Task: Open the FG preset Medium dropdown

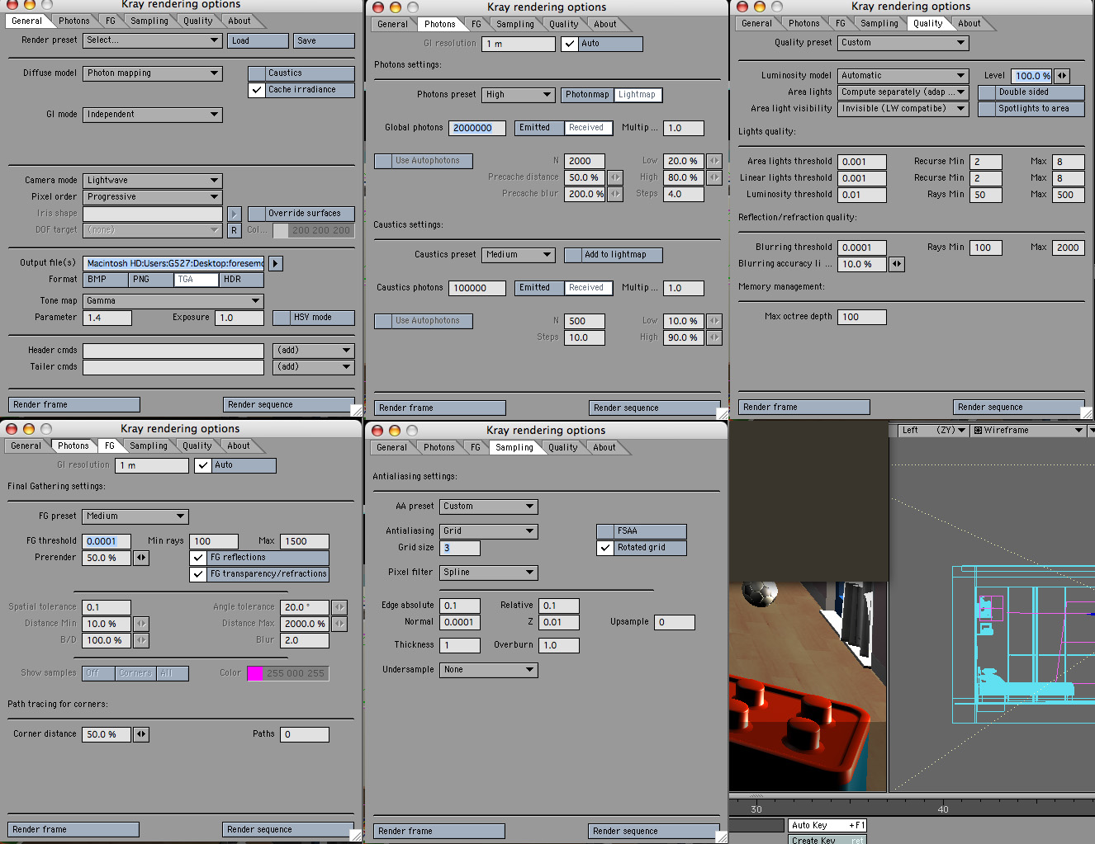Action: [135, 516]
